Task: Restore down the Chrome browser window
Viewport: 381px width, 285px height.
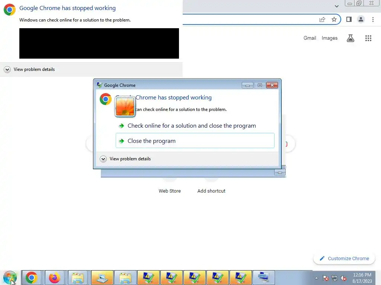Action: coord(359,3)
